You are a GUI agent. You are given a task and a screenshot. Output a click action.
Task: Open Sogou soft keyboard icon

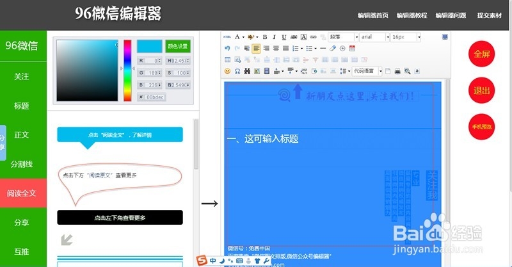239,261
